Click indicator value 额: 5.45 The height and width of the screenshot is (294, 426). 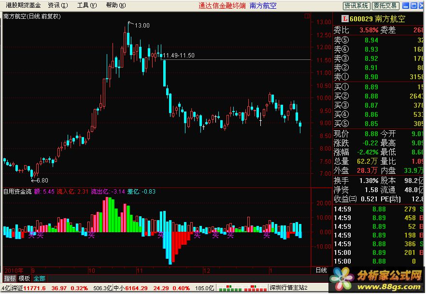click(44, 192)
